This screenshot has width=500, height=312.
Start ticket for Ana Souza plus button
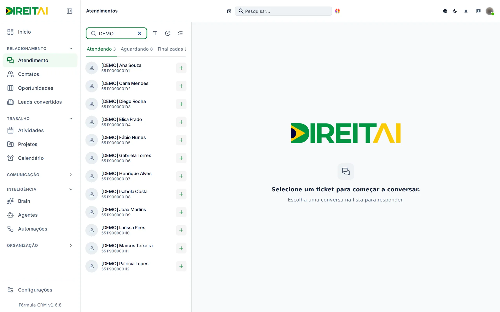point(181,68)
